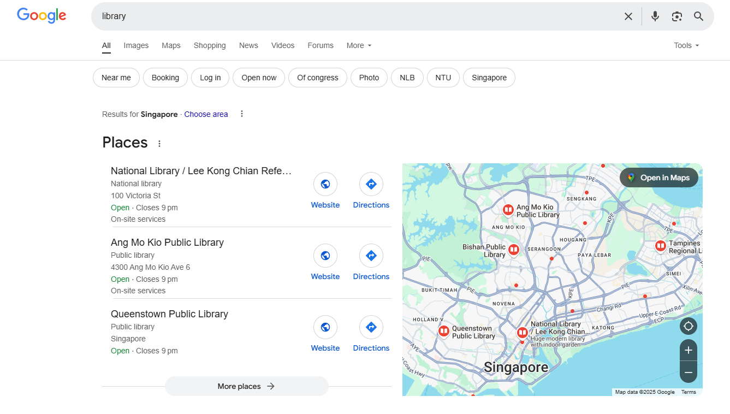Switch to the Maps tab
The image size is (730, 414).
point(171,45)
